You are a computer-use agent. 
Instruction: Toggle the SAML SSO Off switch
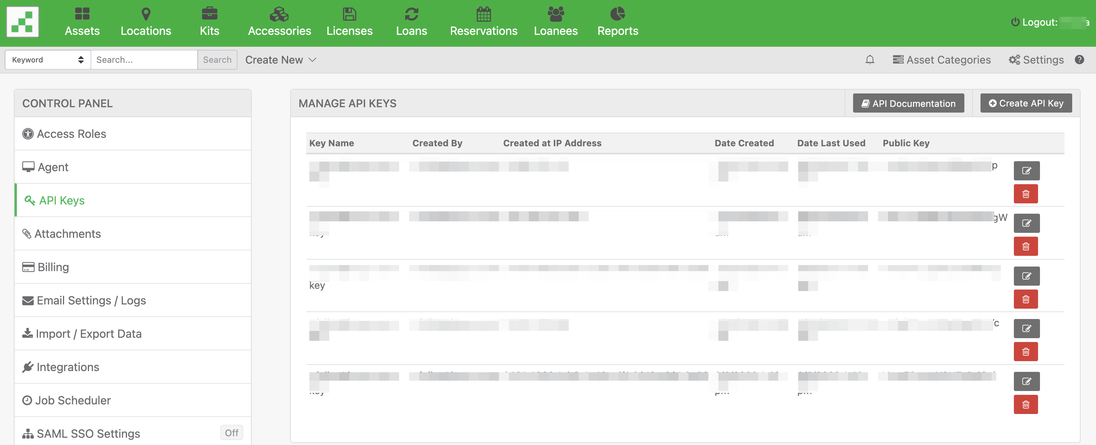(x=231, y=433)
